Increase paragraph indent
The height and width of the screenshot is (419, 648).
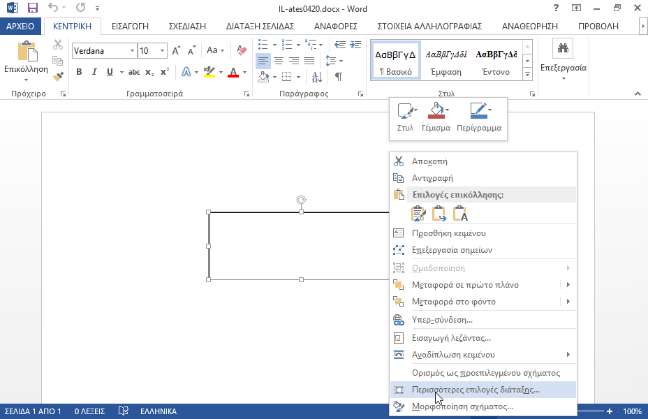[355, 45]
